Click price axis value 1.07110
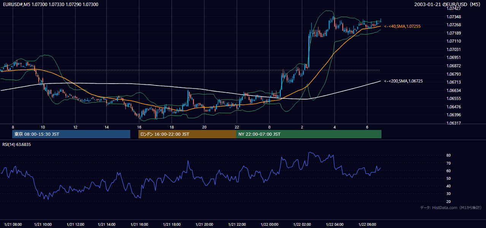 [x=454, y=41]
